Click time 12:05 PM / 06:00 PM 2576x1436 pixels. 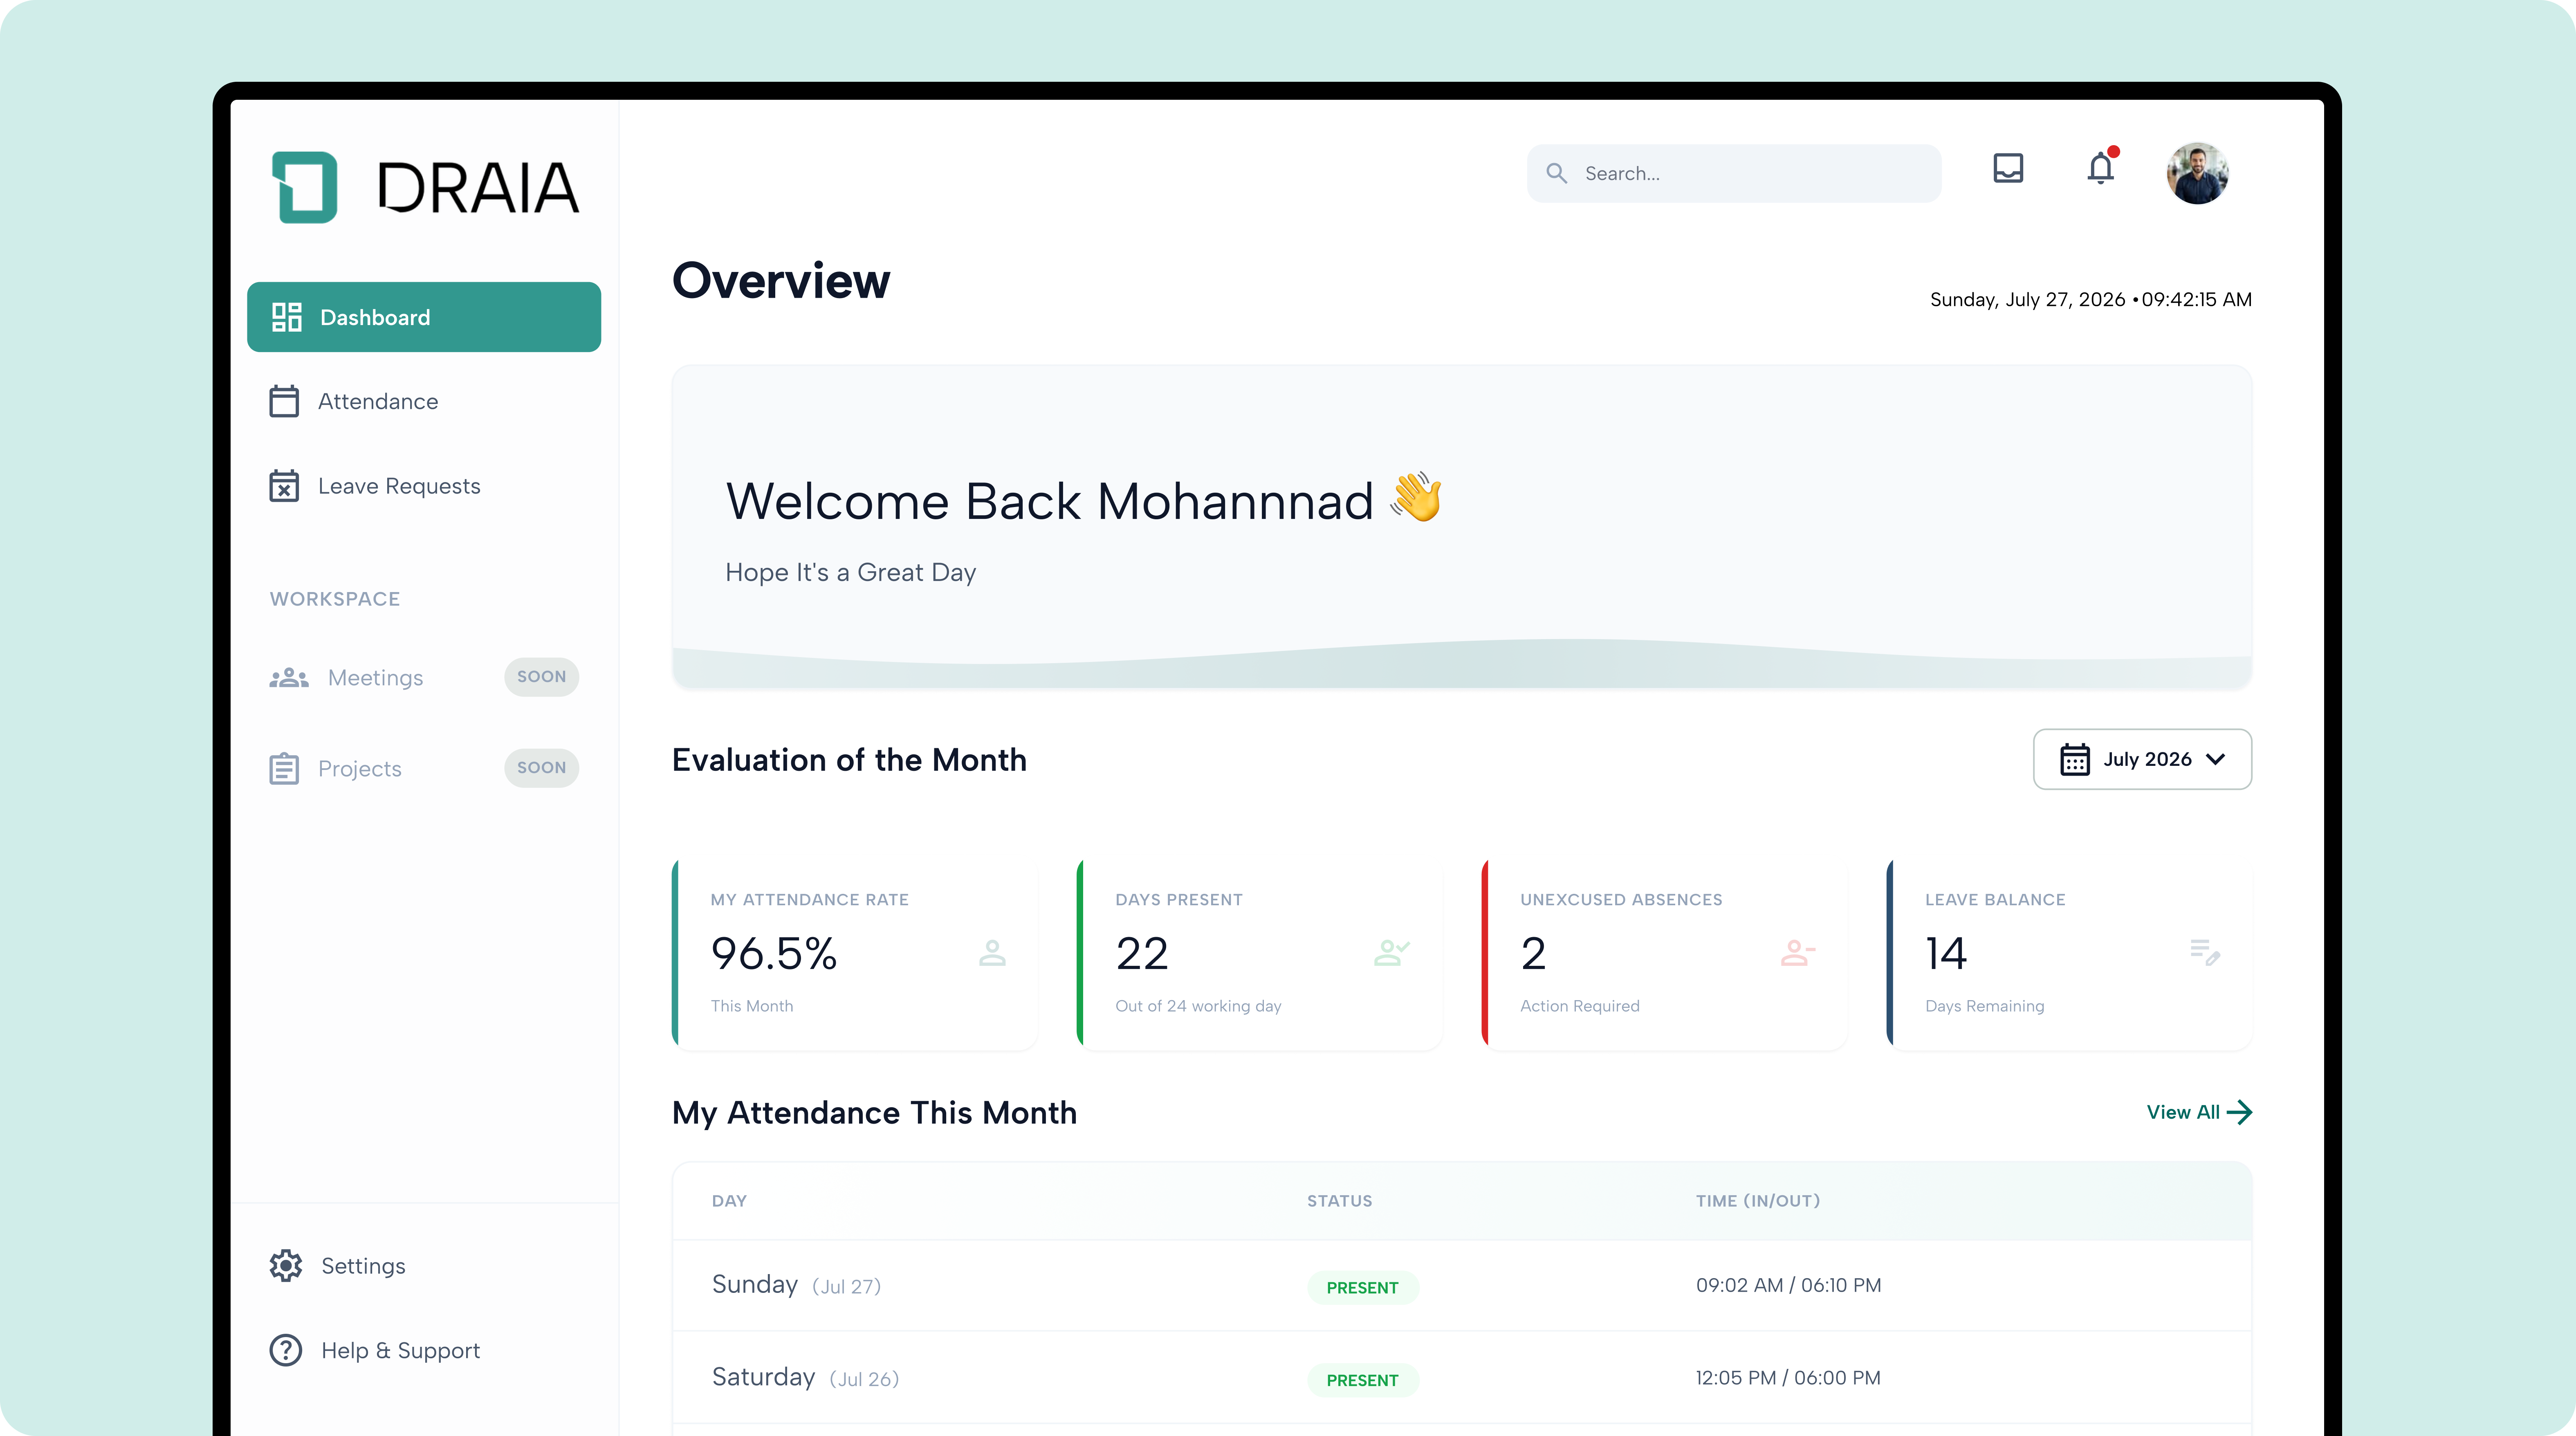pyautogui.click(x=1788, y=1378)
